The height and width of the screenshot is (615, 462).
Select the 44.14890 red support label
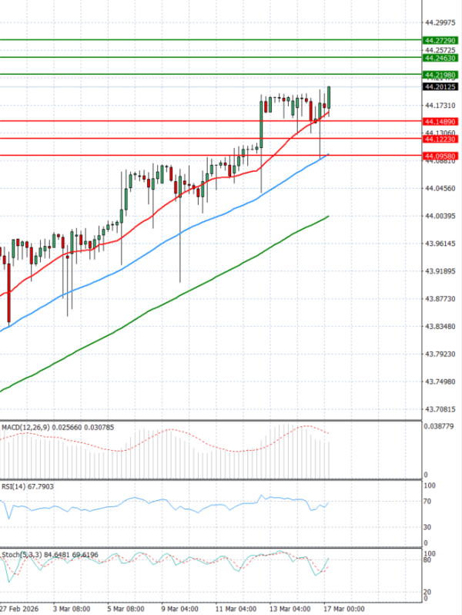coord(440,122)
